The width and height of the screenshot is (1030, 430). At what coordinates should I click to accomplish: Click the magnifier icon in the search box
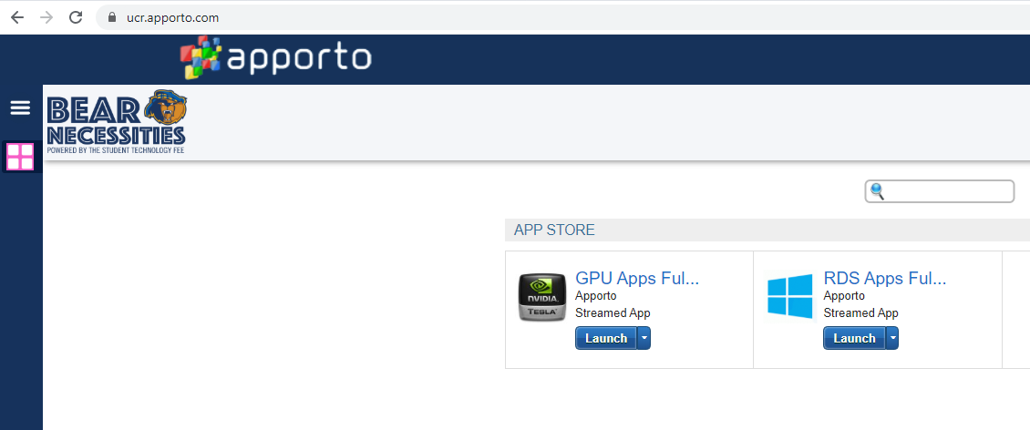pos(878,191)
